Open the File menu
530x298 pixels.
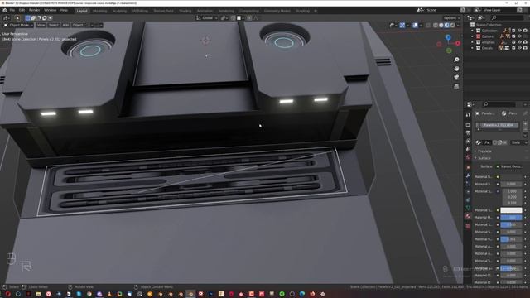(x=12, y=11)
